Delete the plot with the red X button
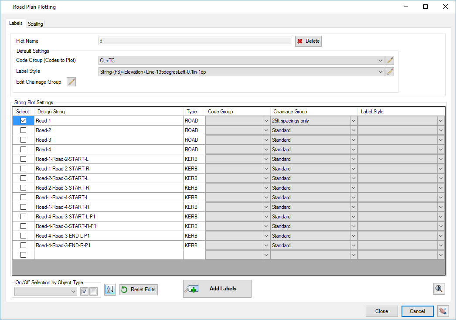This screenshot has height=320, width=456. [x=308, y=41]
